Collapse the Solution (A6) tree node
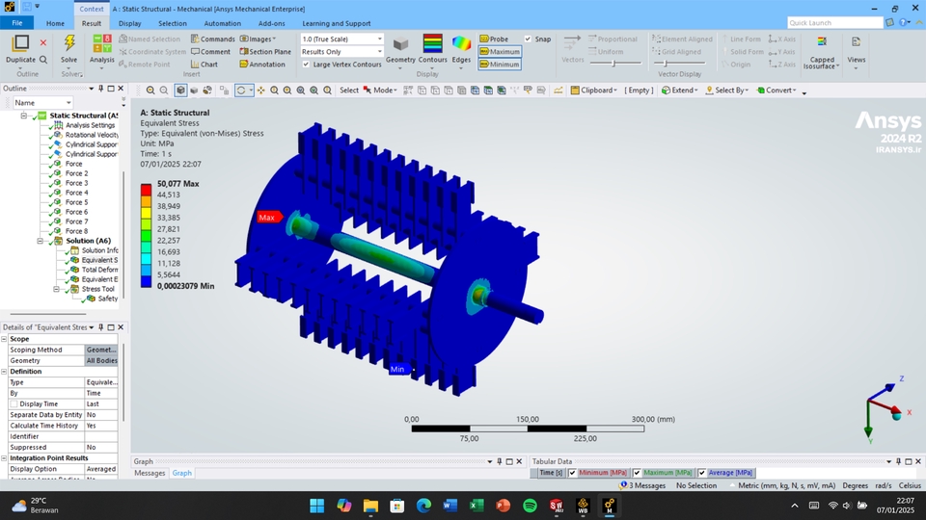Screen dimensions: 926x520 point(41,241)
